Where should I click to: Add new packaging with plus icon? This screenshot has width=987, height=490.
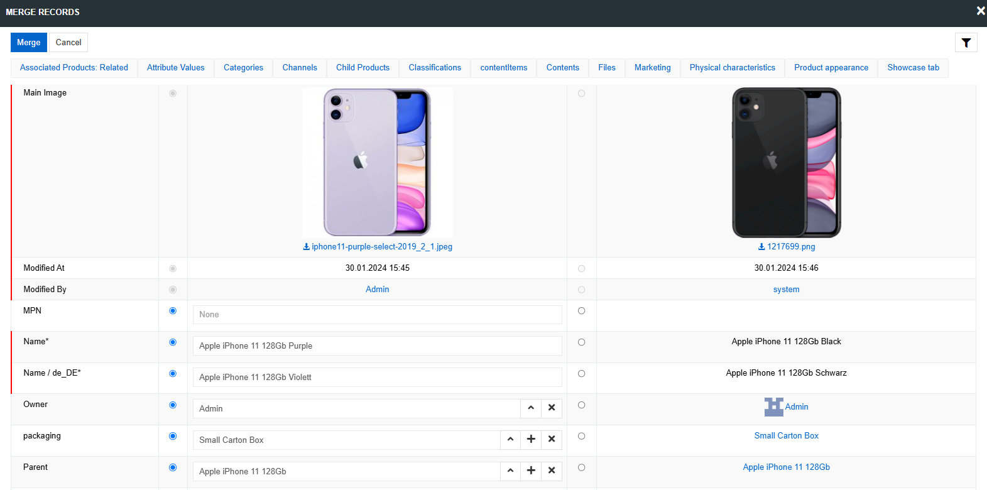coord(531,440)
